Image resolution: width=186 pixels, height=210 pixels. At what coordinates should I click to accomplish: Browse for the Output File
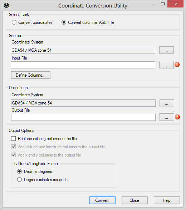tap(167, 117)
